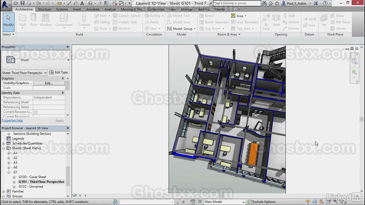Click the Edit Type button
This screenshot has width=365, height=205.
pyautogui.click(x=58, y=72)
